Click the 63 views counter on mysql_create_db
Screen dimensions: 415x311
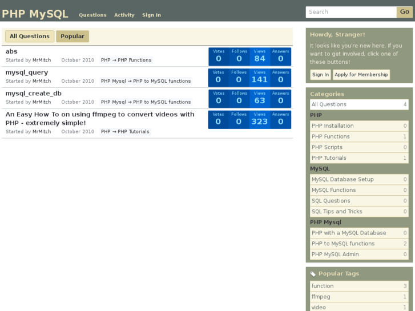point(260,99)
